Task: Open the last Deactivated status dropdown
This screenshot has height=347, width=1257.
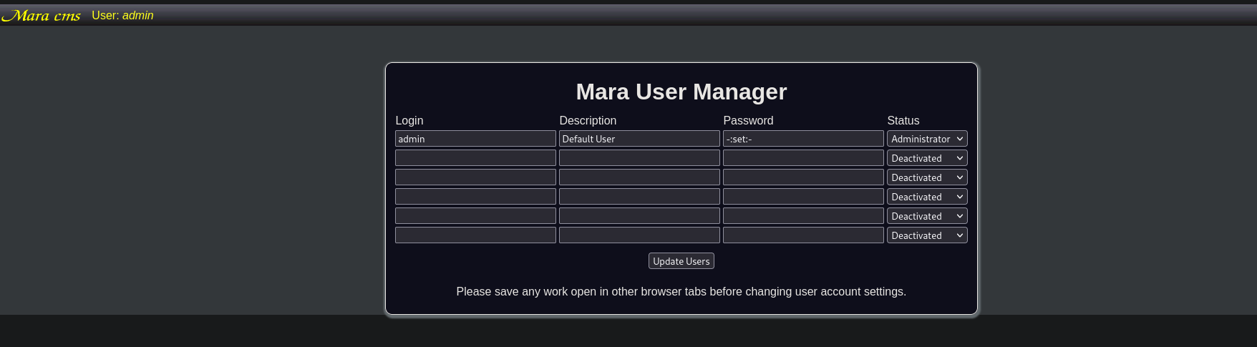Action: 927,235
